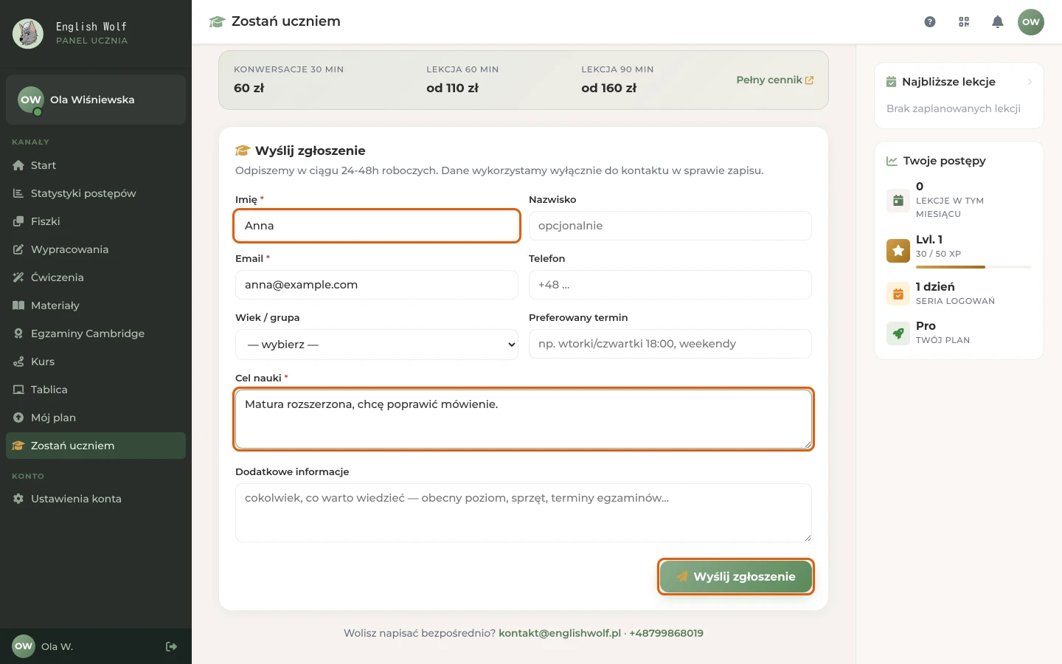This screenshot has width=1062, height=664.
Task: Click the Preferowany termin field
Action: [x=670, y=344]
